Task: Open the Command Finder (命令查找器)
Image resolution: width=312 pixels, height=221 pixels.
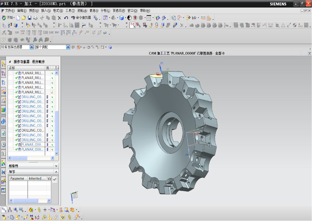Action: tap(81, 18)
